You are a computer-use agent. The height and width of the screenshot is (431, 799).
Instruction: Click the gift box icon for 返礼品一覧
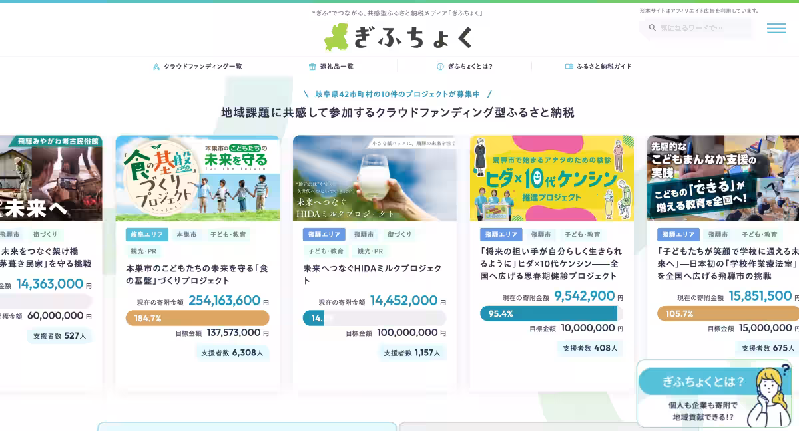coord(312,67)
